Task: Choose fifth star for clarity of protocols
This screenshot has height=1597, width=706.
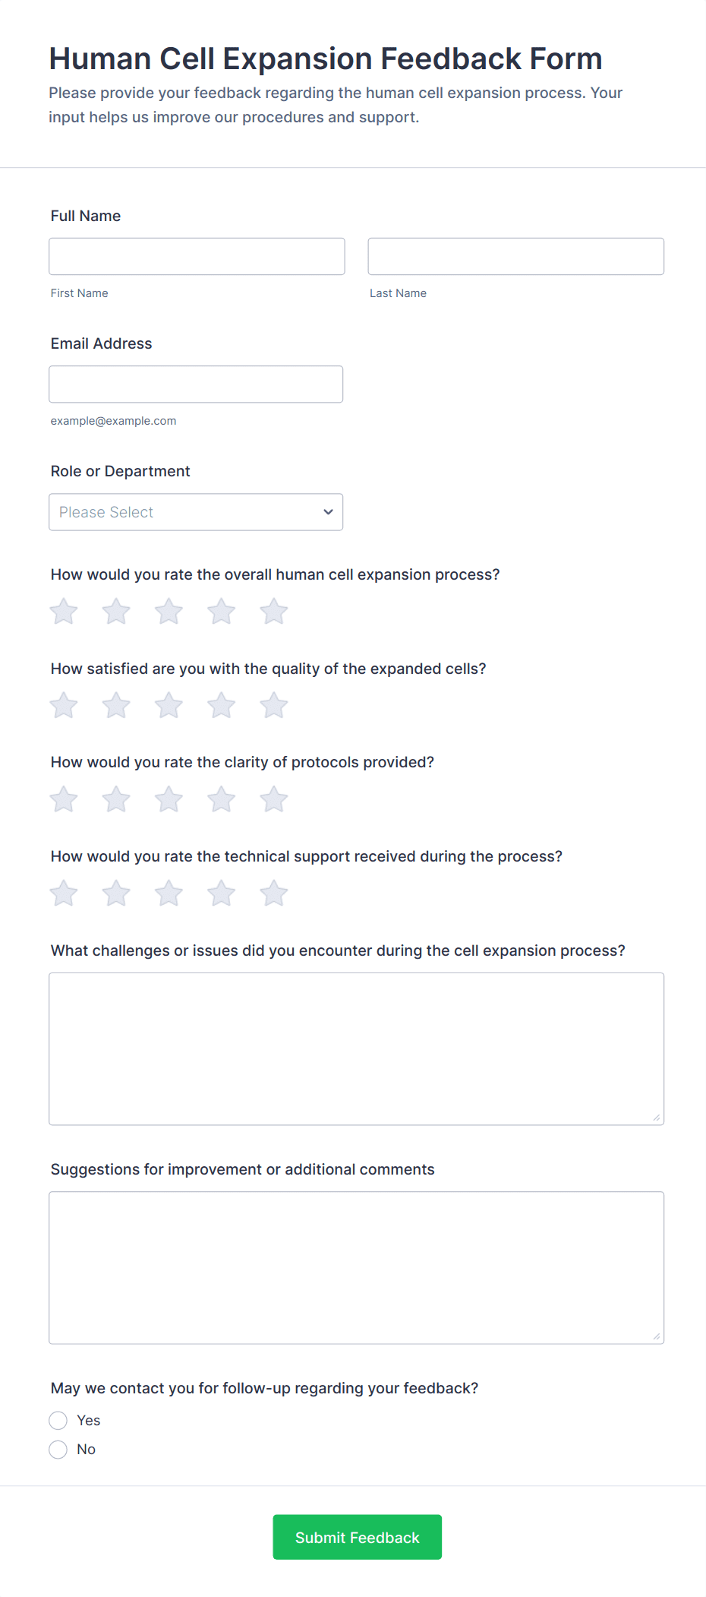Action: (x=273, y=799)
